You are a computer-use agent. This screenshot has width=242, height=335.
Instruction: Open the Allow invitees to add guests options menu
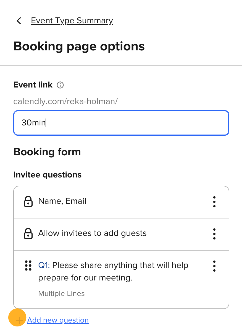[x=214, y=234]
